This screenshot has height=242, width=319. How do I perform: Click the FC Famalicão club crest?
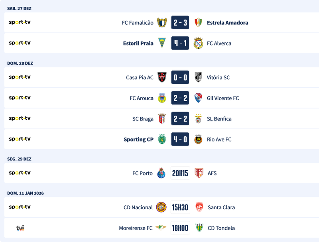point(161,23)
